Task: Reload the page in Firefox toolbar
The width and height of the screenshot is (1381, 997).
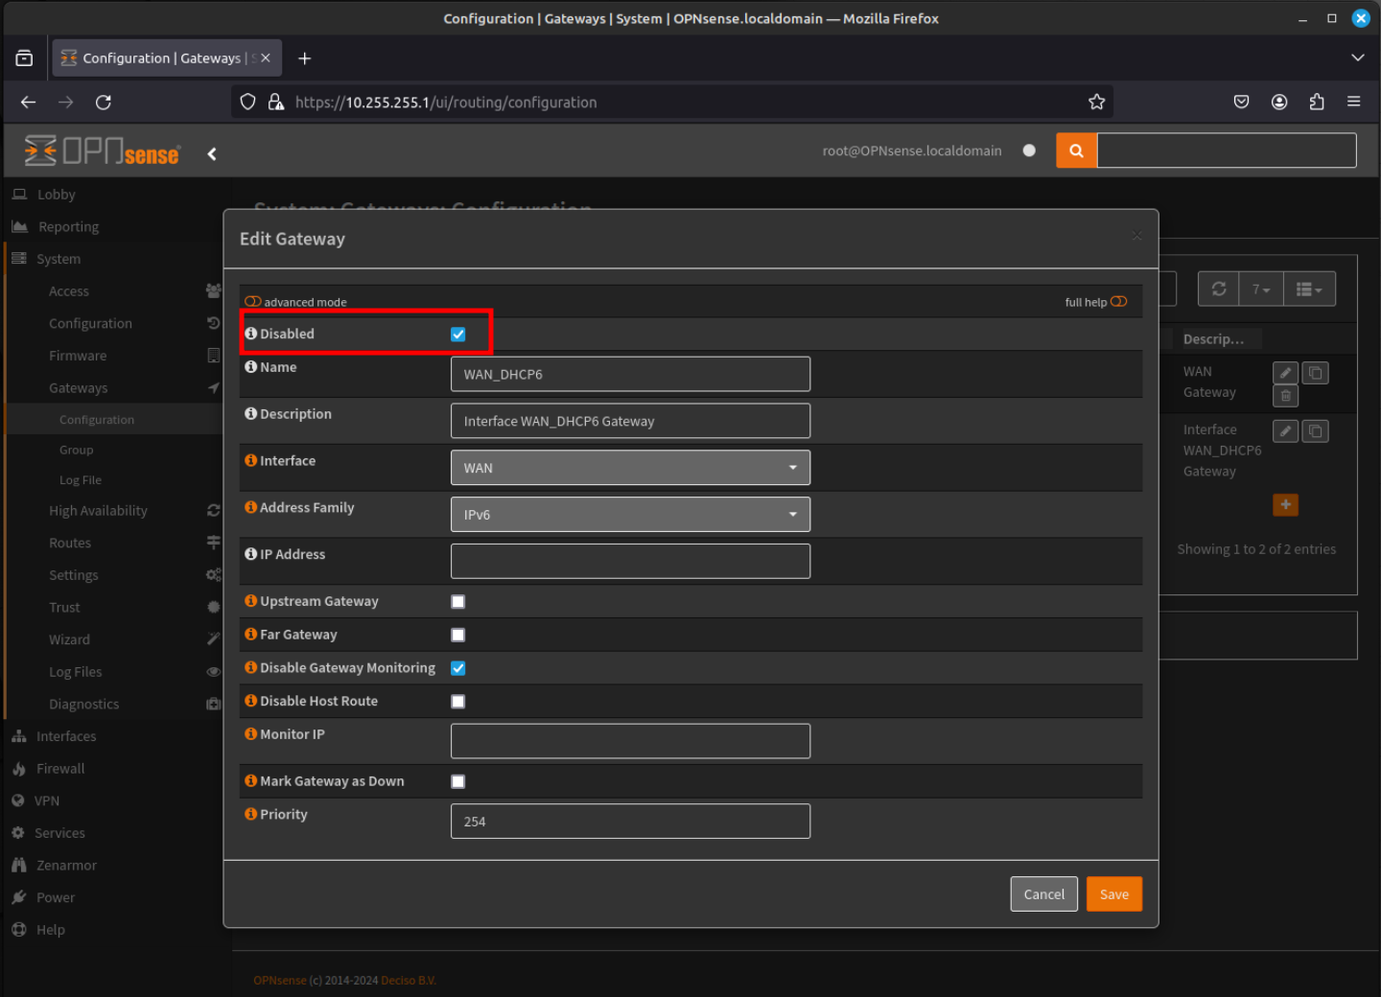Action: pyautogui.click(x=104, y=102)
